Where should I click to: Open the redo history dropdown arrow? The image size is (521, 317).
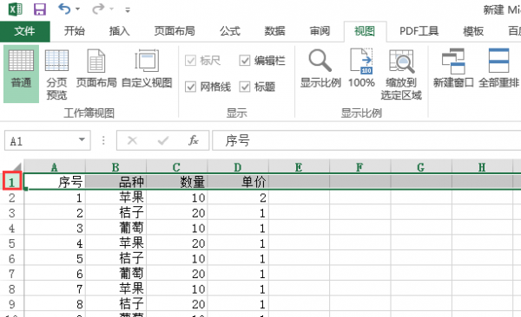[x=112, y=9]
